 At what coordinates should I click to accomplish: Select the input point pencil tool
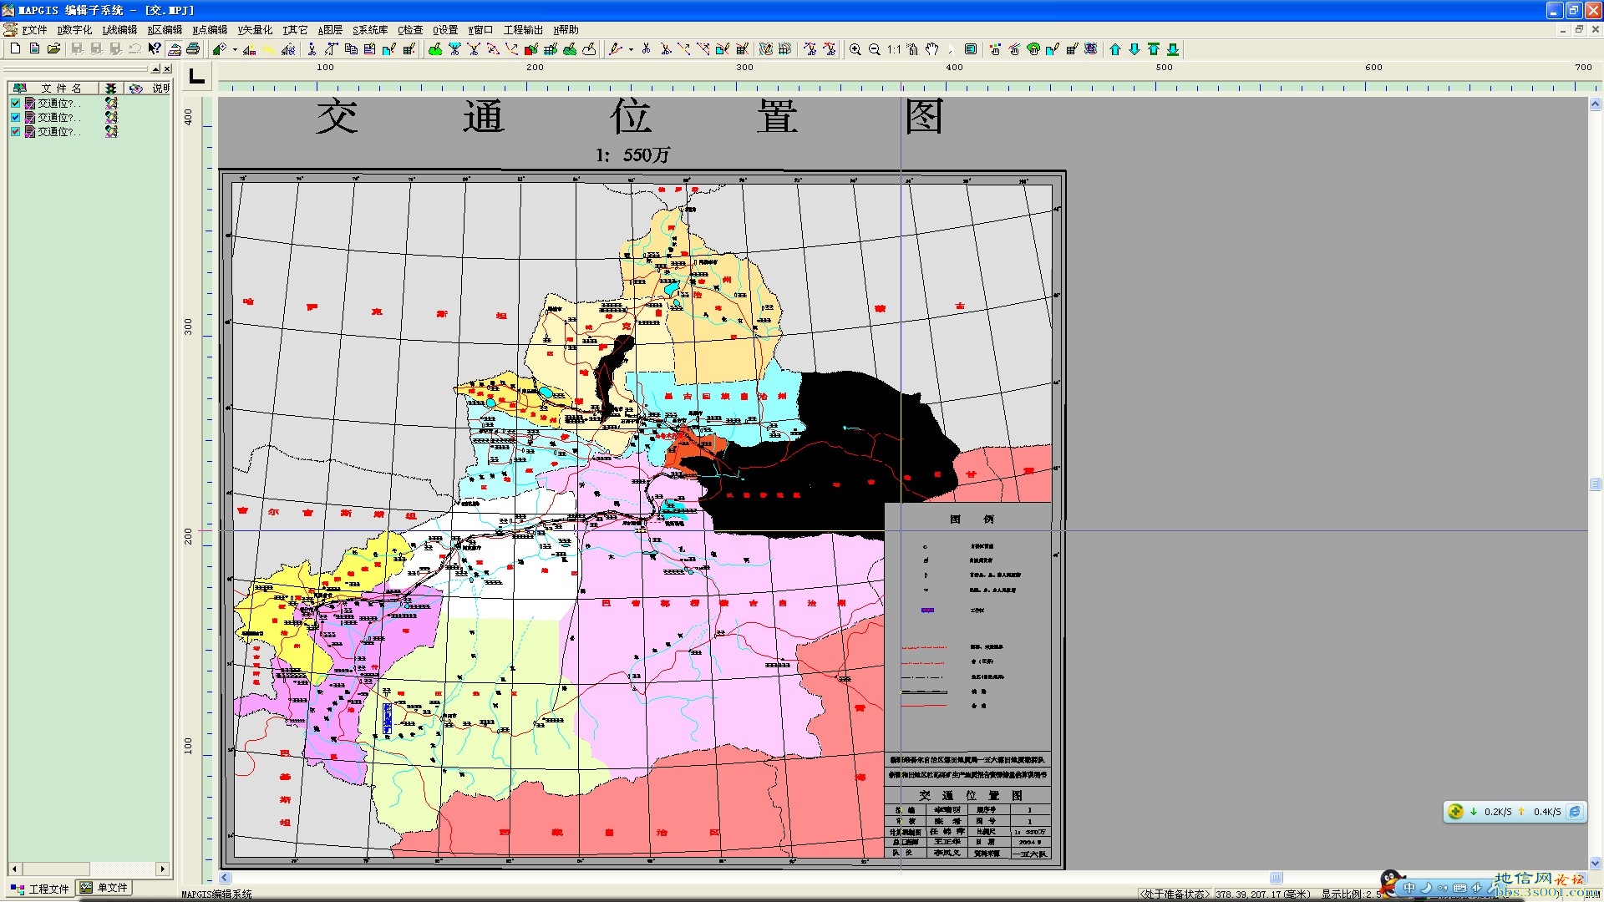tap(219, 49)
